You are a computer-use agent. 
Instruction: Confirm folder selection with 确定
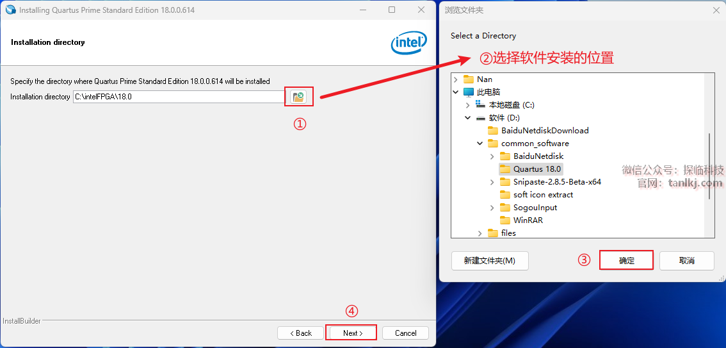tap(627, 261)
